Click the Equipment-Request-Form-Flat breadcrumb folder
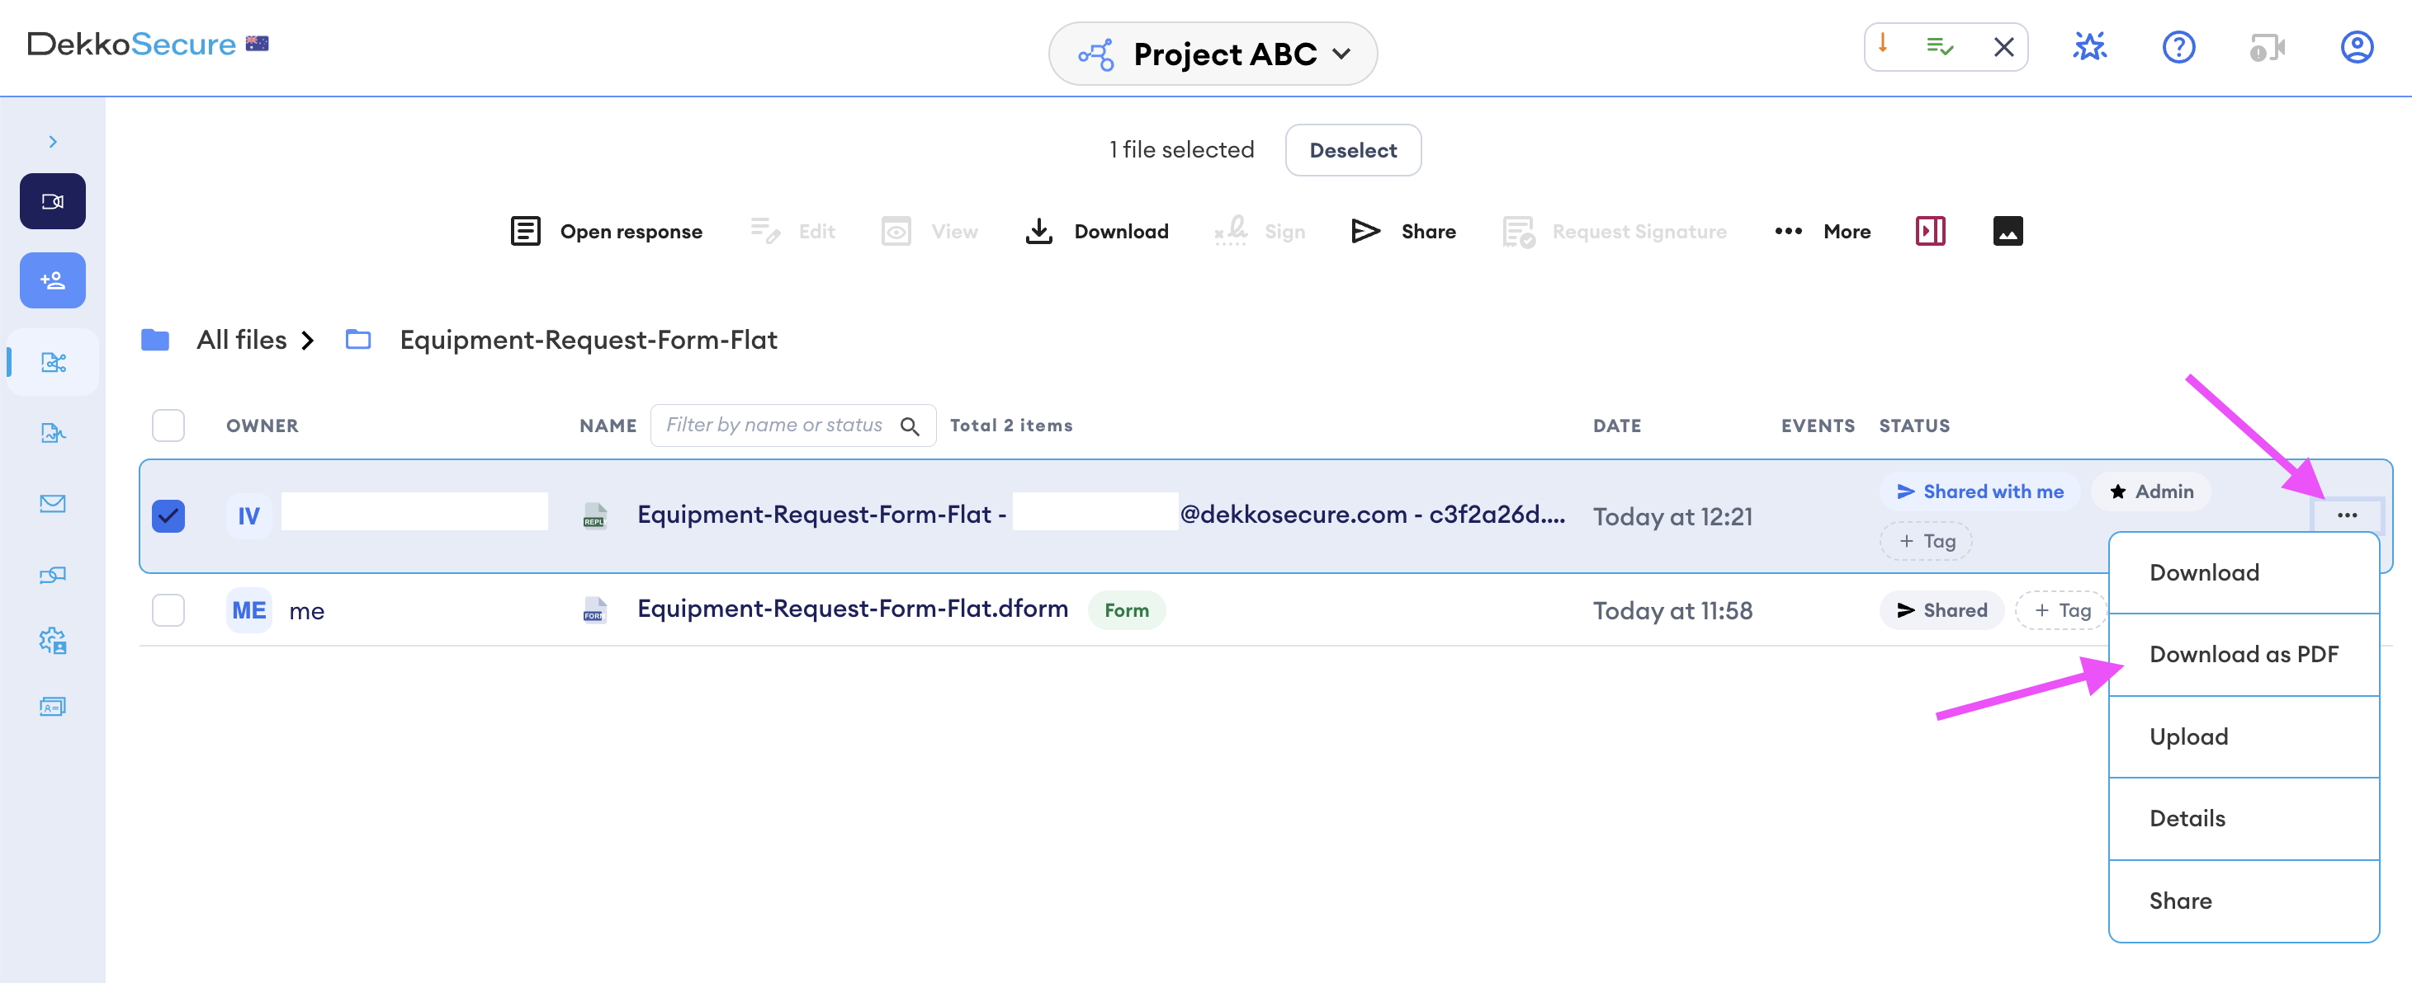 [x=587, y=340]
